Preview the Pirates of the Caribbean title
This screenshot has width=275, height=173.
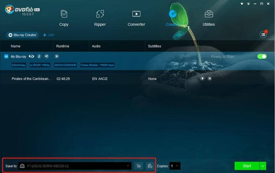(x=202, y=79)
